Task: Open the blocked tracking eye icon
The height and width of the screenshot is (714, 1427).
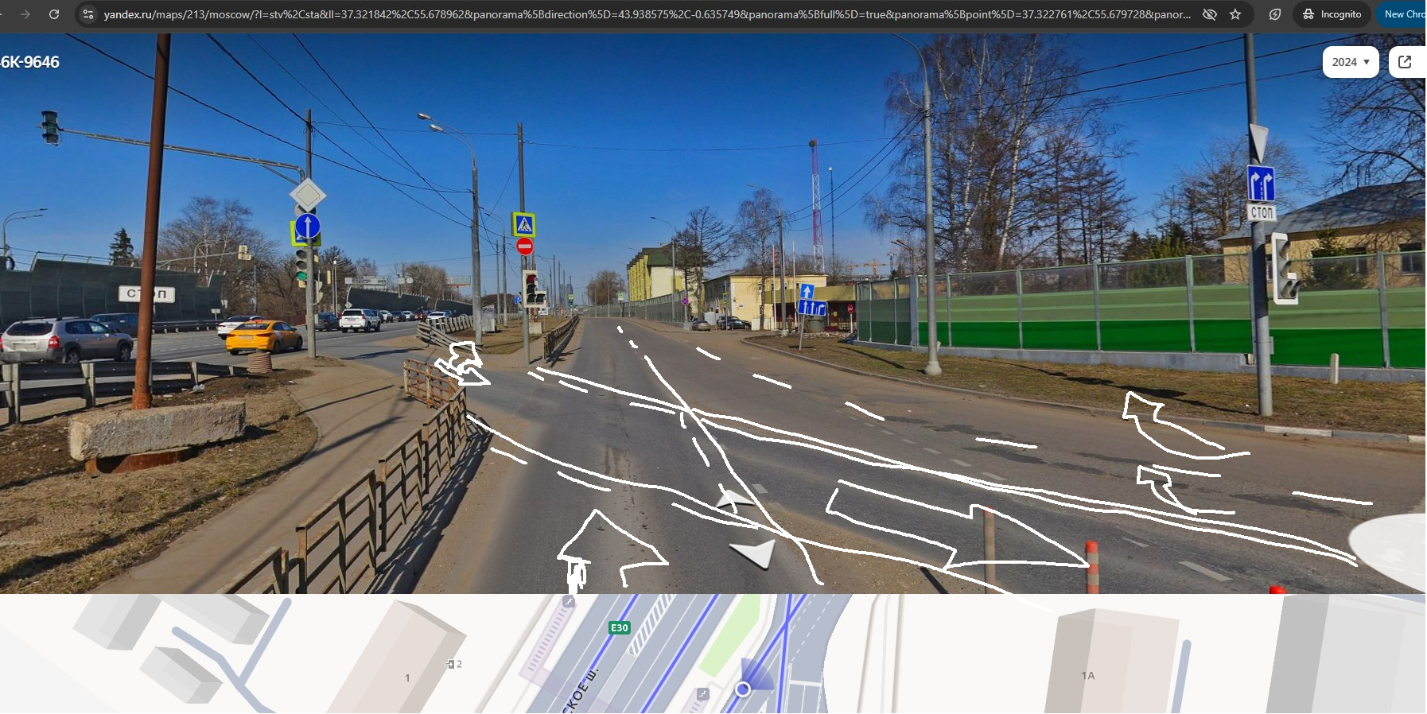Action: point(1210,14)
